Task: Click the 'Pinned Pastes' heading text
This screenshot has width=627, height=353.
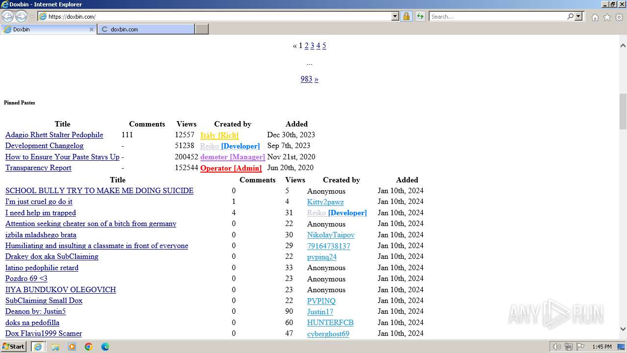Action: [20, 103]
